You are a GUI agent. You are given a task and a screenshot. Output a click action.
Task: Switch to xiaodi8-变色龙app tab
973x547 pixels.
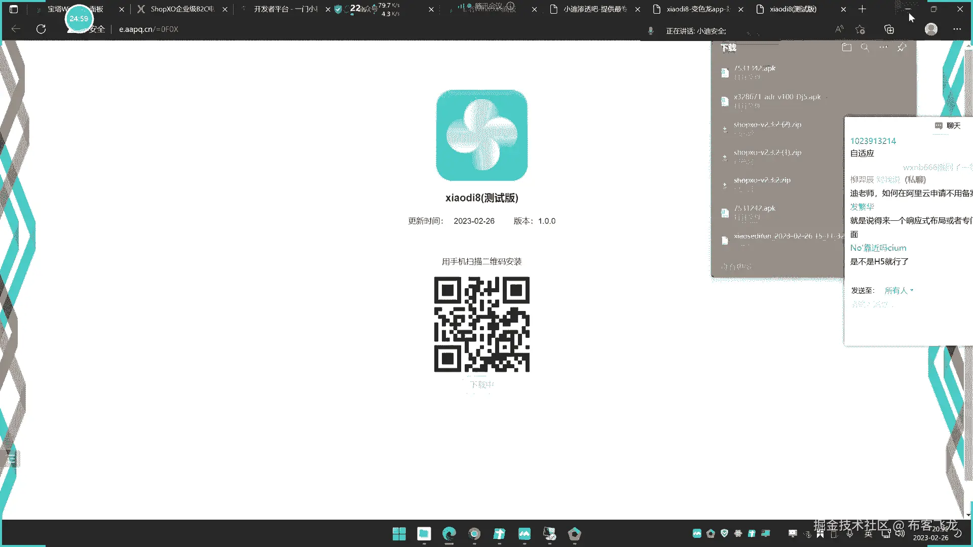(x=697, y=9)
